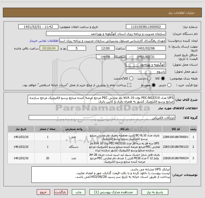Select the جزیی purchase type radio
Screen dimensions: 205x198
(x=169, y=85)
